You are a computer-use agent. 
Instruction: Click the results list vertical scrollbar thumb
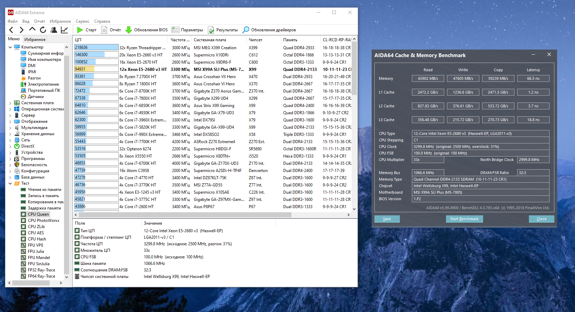coord(354,69)
